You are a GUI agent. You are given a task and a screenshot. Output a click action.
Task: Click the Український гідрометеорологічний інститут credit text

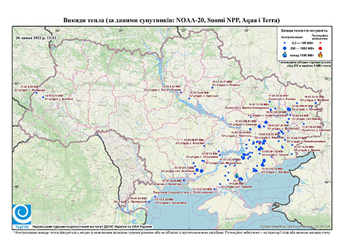[92, 227]
